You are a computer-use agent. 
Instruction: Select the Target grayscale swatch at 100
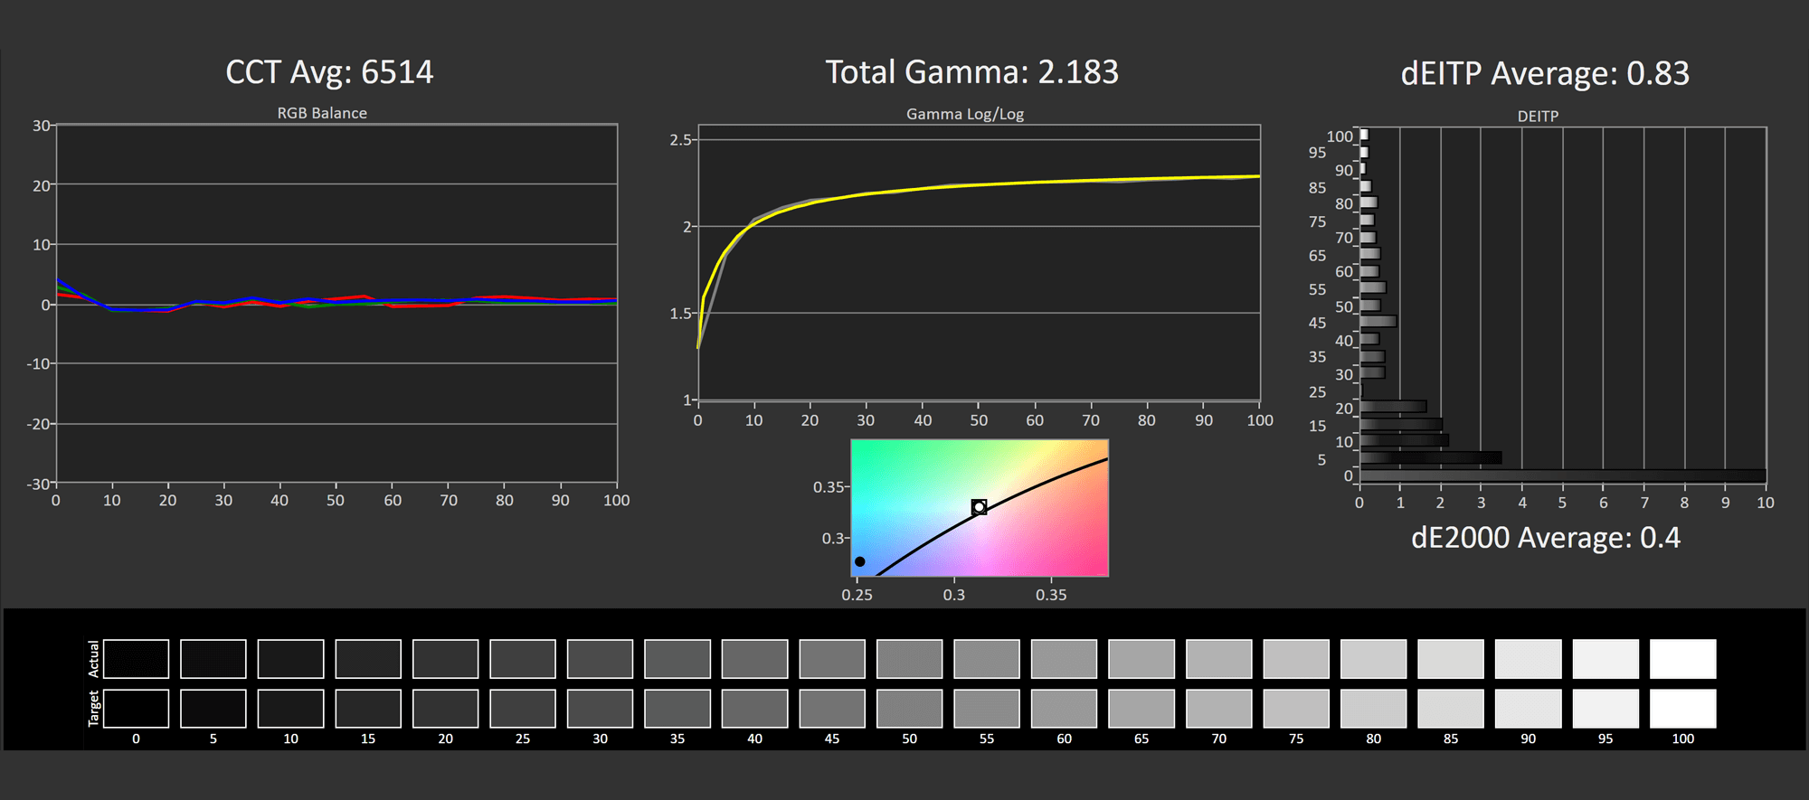point(1682,709)
